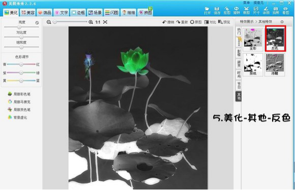Open the 文字 text tab

(61, 13)
